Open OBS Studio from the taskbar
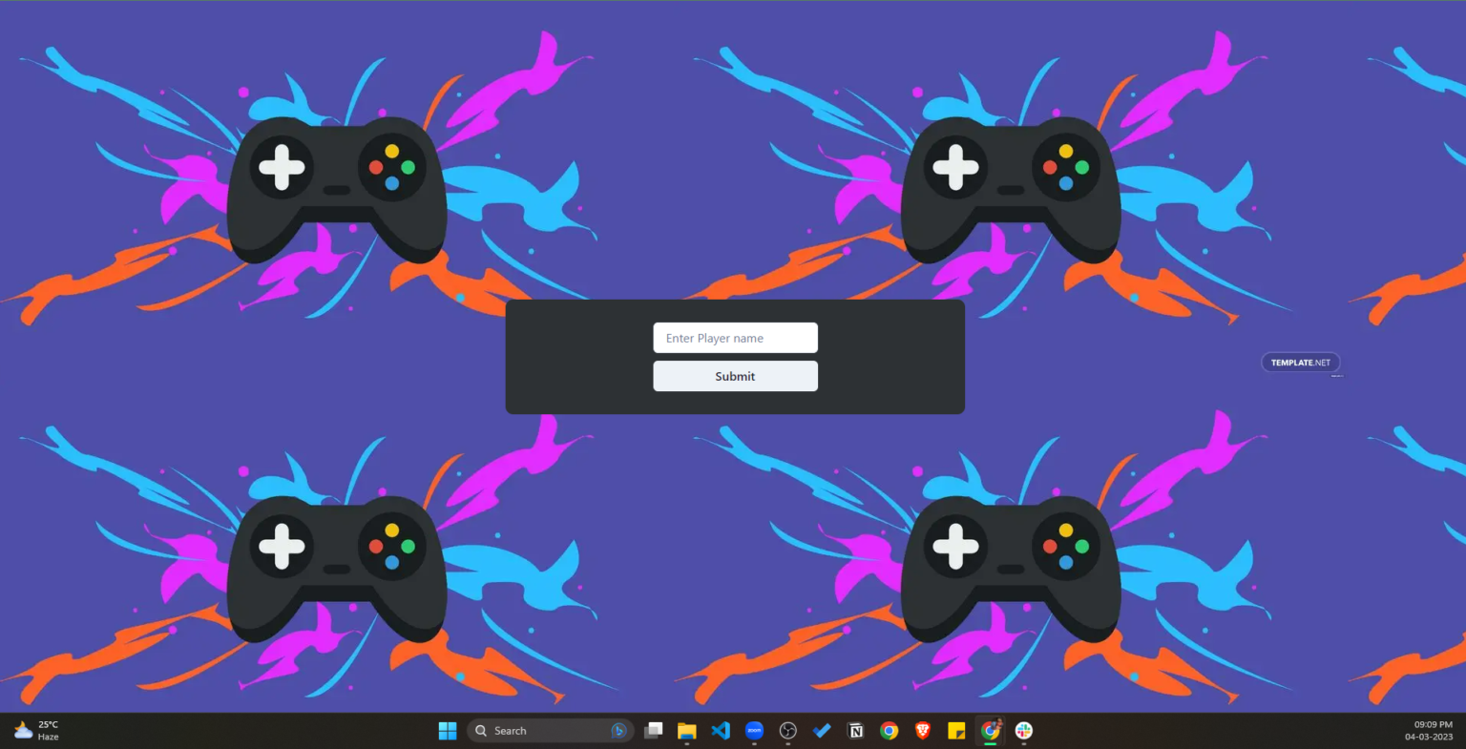 pos(787,730)
